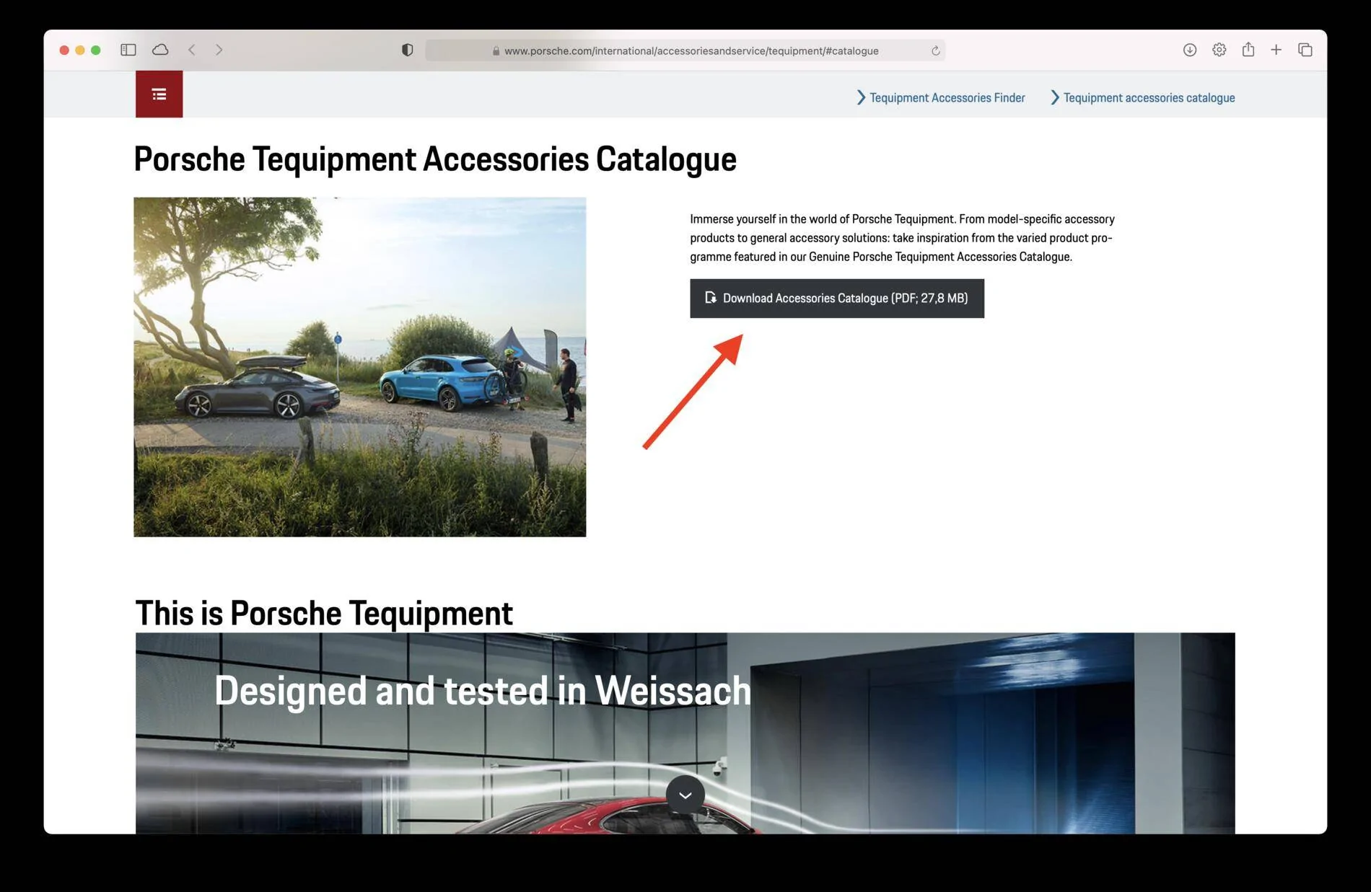1371x892 pixels.
Task: Minimize the Safari window with yellow button
Action: pyautogui.click(x=80, y=50)
